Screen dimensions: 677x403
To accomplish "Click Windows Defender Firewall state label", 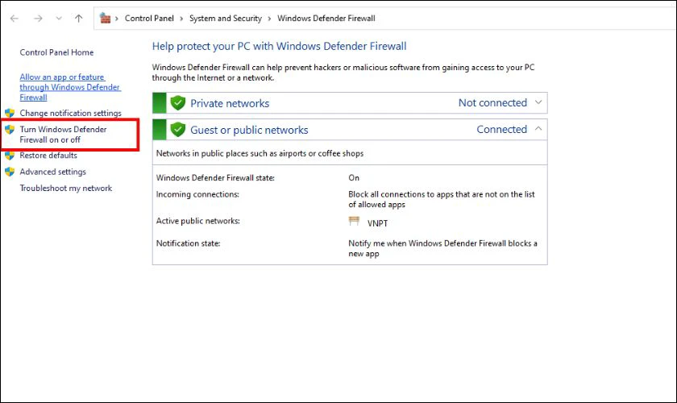I will [215, 178].
